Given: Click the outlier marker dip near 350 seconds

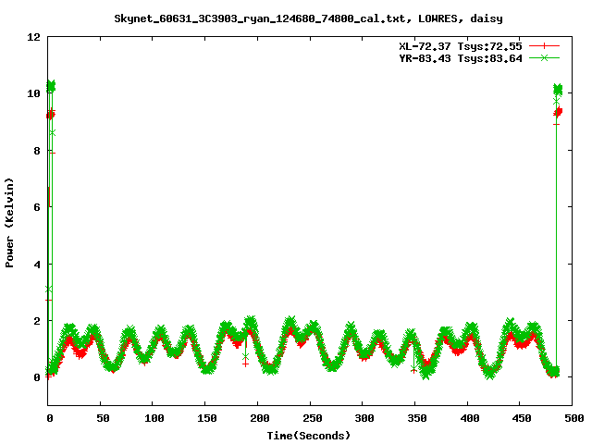Looking at the screenshot, I should (414, 369).
